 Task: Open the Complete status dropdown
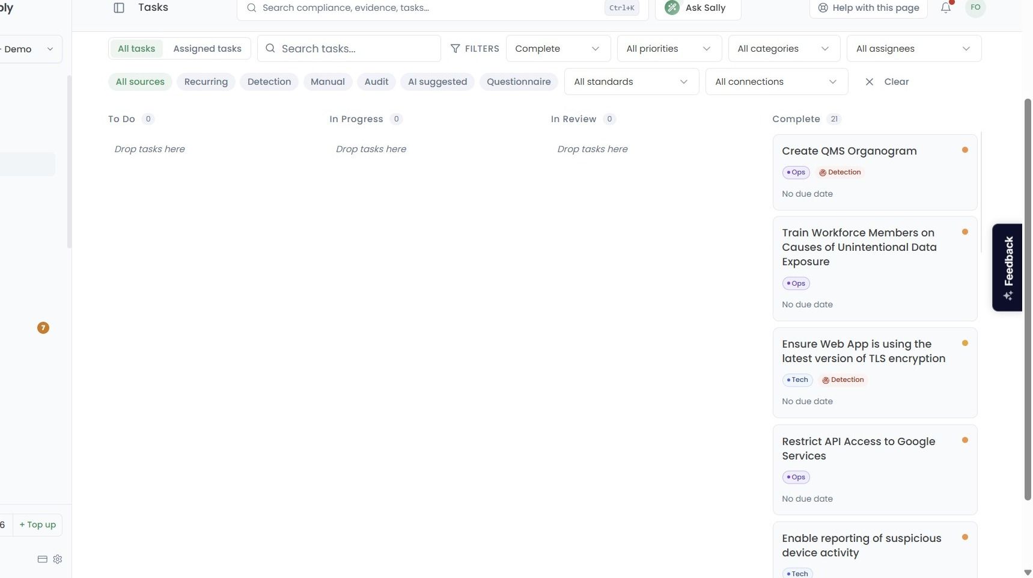click(x=558, y=49)
